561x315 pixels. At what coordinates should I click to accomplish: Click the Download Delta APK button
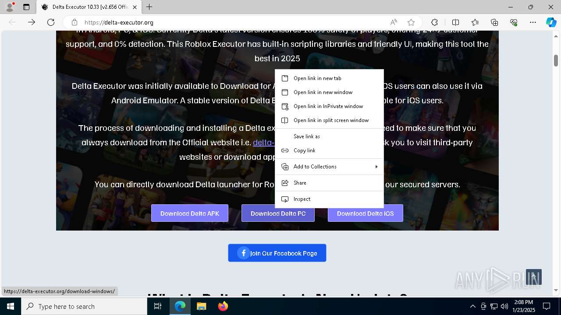click(190, 213)
